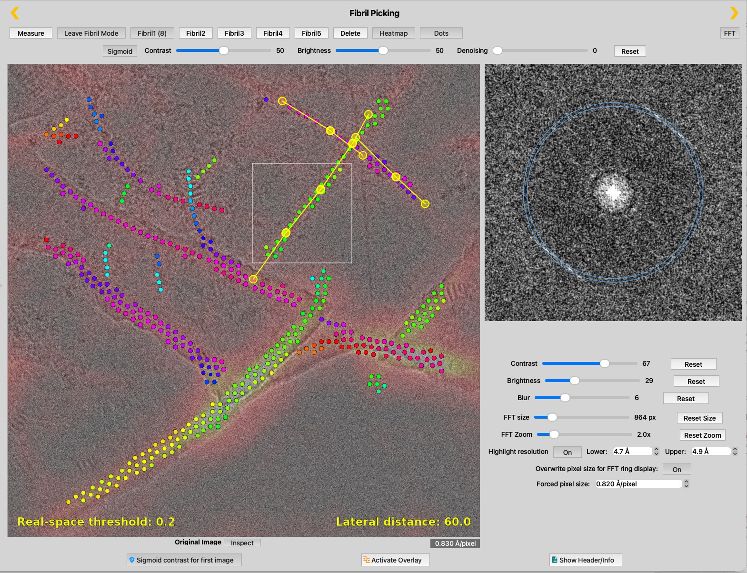Click Show Header/Info button
This screenshot has height=573, width=747.
(x=586, y=560)
